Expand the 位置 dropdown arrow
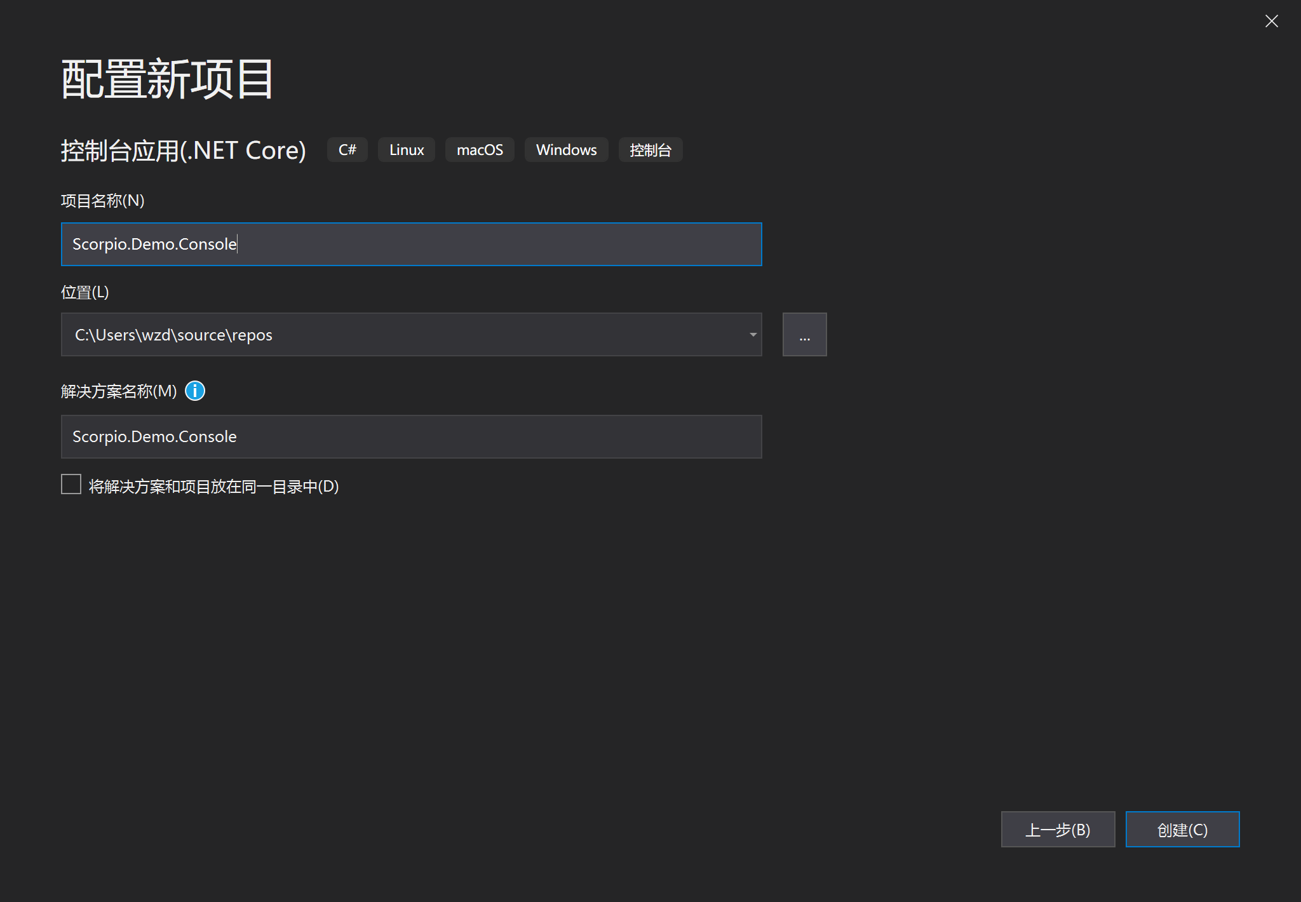Viewport: 1301px width, 902px height. (753, 335)
